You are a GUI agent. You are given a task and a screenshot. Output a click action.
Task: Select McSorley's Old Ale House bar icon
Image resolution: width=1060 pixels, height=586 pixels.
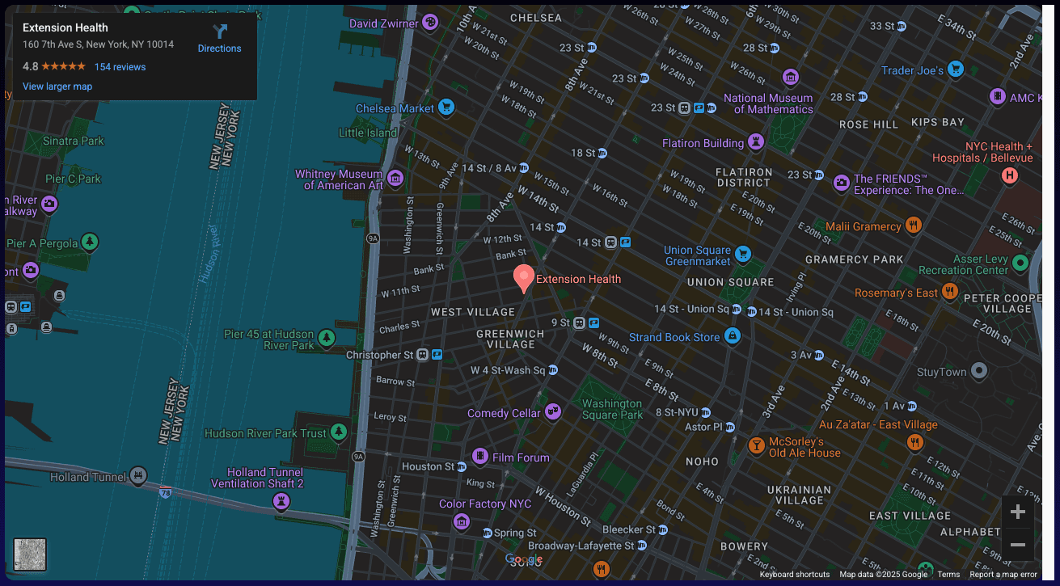(x=756, y=445)
